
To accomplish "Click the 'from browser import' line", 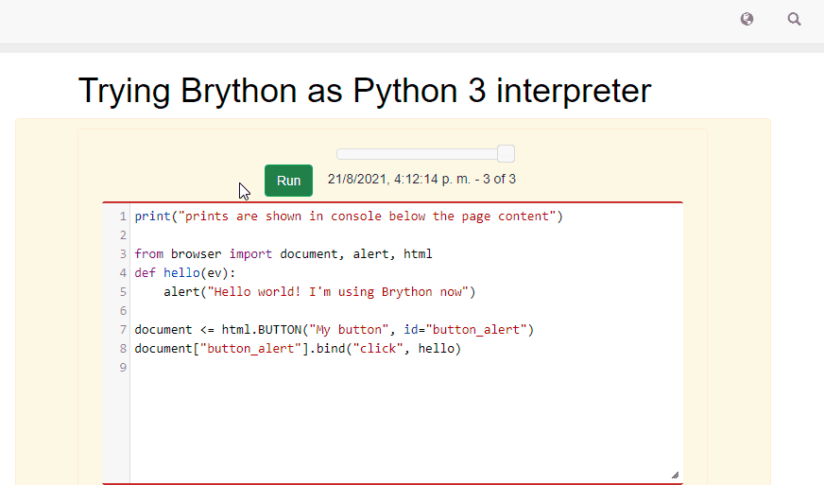I will [283, 254].
